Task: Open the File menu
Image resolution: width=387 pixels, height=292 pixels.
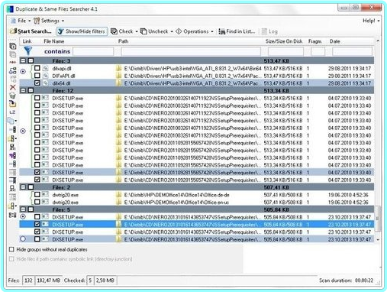Action: click(21, 21)
